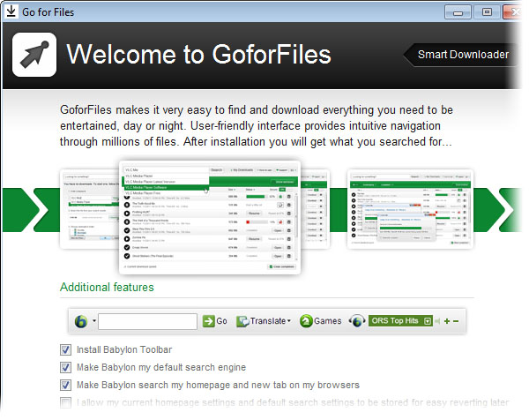Click the green Go arrow icon
The height and width of the screenshot is (420, 529).
[208, 321]
